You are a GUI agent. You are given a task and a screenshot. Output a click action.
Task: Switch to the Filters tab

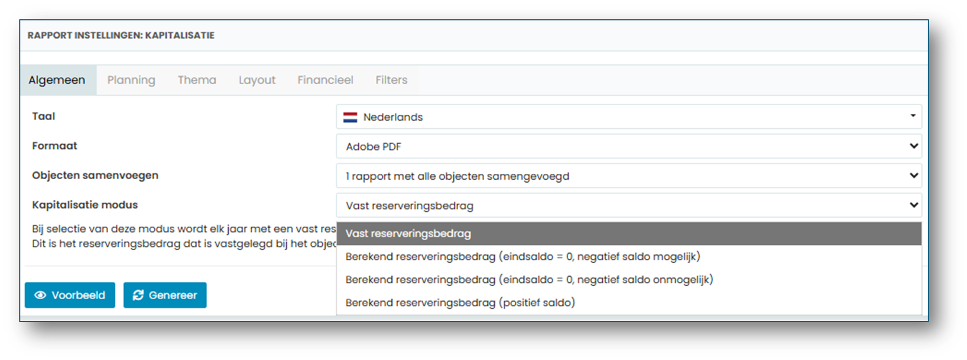pyautogui.click(x=391, y=80)
